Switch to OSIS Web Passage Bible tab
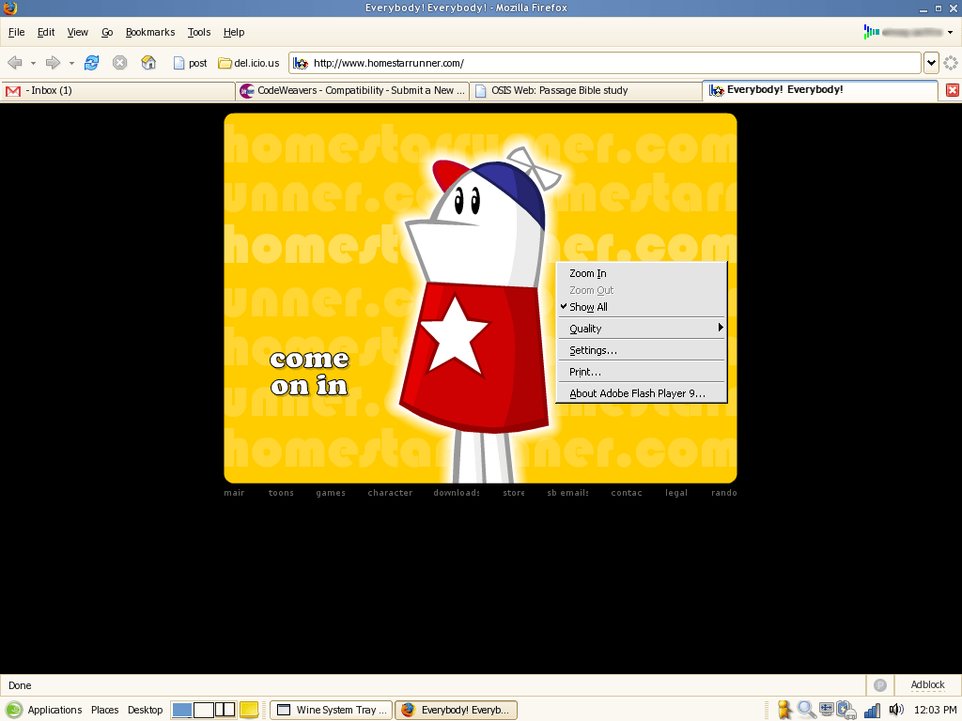Screen dimensions: 962x721 click(x=586, y=91)
